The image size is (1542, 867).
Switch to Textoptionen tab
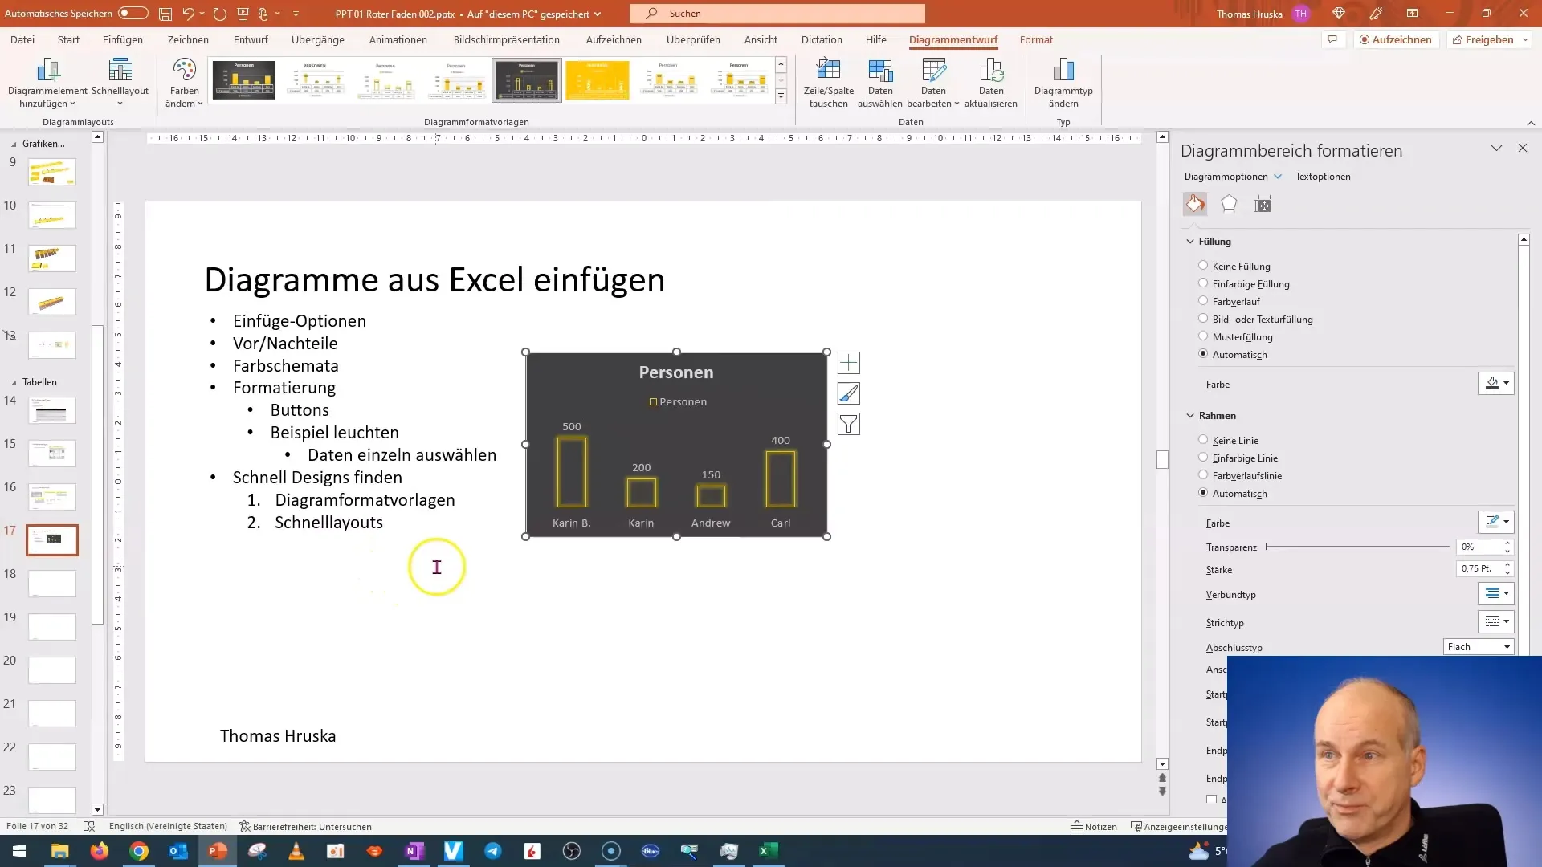[1323, 176]
